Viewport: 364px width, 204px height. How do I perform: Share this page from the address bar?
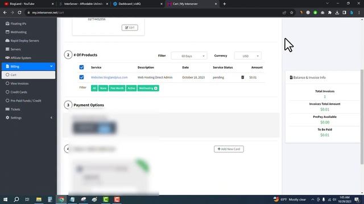pyautogui.click(x=284, y=12)
